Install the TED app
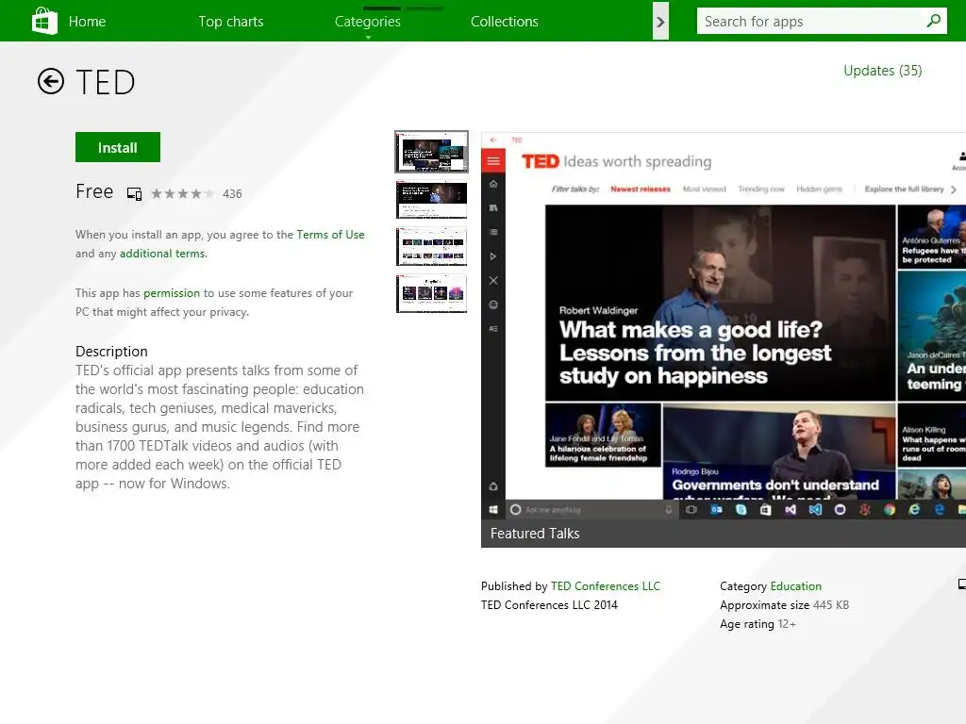 118,147
